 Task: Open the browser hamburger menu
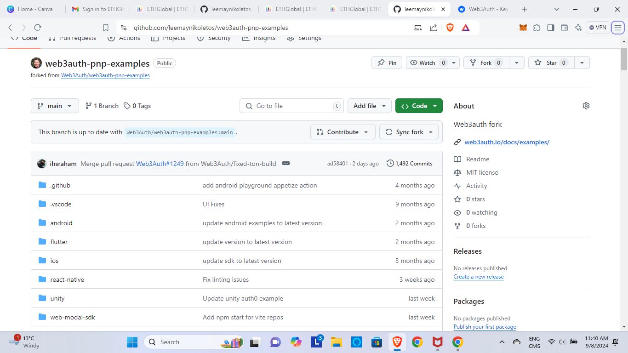click(618, 28)
